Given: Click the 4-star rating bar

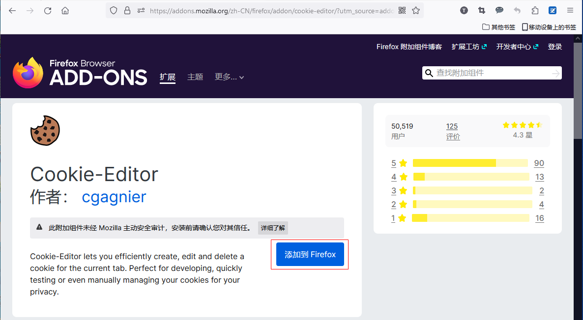Looking at the screenshot, I should click(471, 177).
